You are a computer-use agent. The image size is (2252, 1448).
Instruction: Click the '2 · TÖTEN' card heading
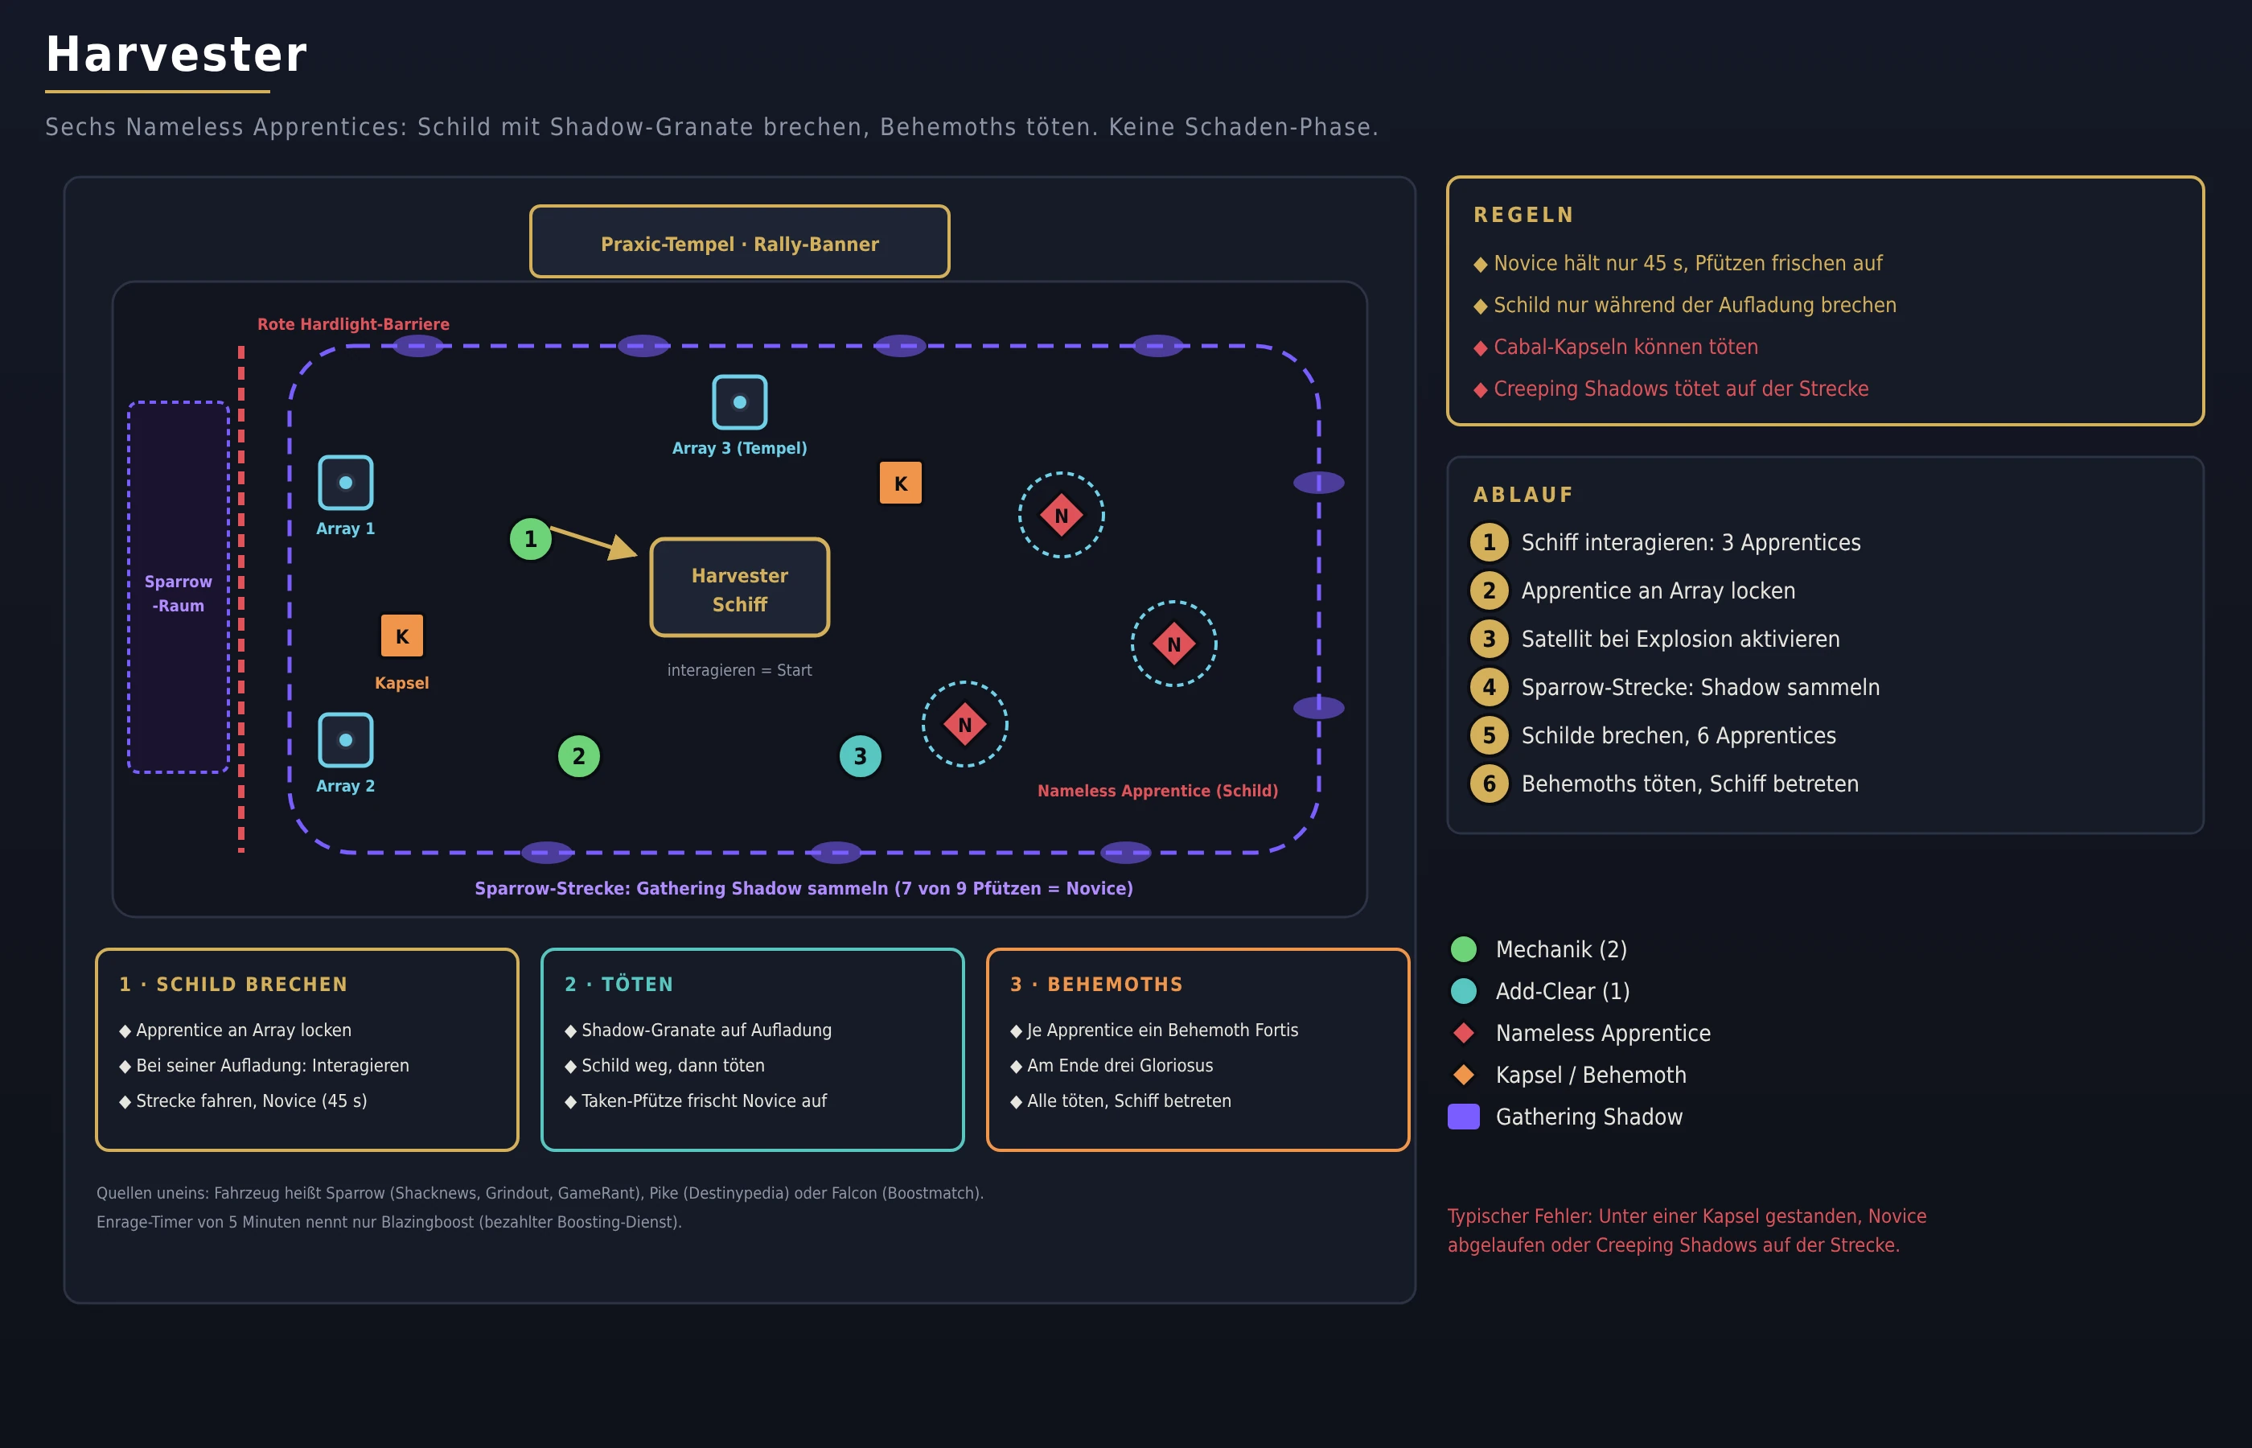(x=618, y=985)
